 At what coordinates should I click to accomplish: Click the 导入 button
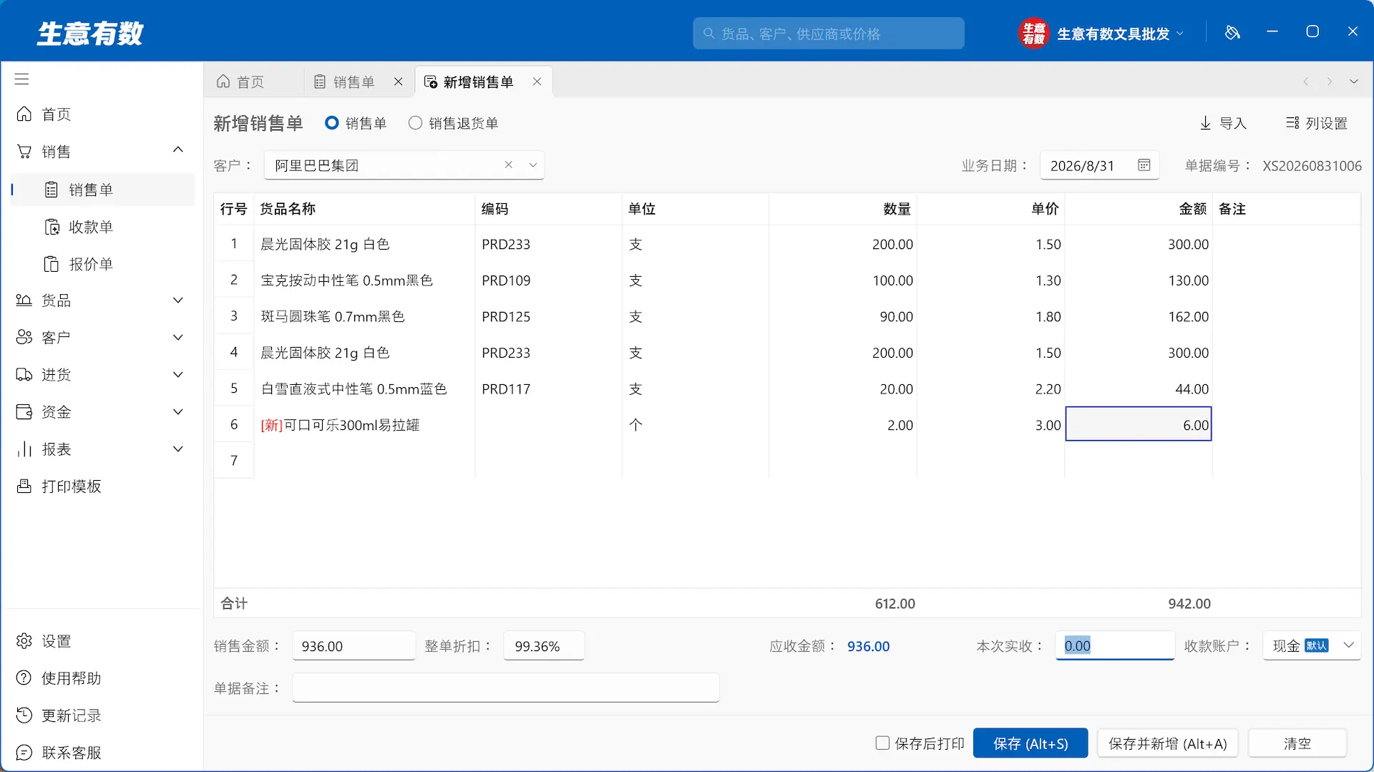click(x=1223, y=123)
